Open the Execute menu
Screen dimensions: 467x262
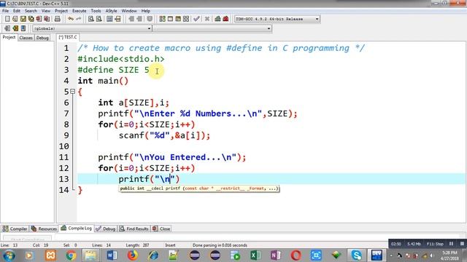click(80, 11)
